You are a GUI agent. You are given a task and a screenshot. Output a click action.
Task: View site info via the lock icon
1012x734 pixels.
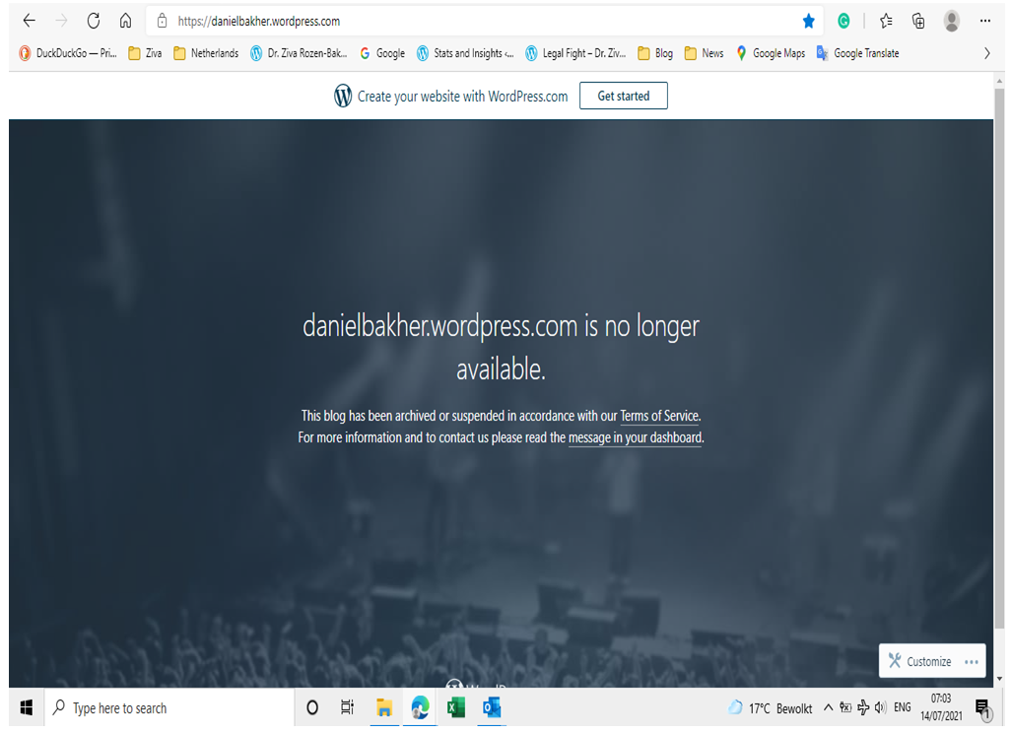tap(163, 21)
